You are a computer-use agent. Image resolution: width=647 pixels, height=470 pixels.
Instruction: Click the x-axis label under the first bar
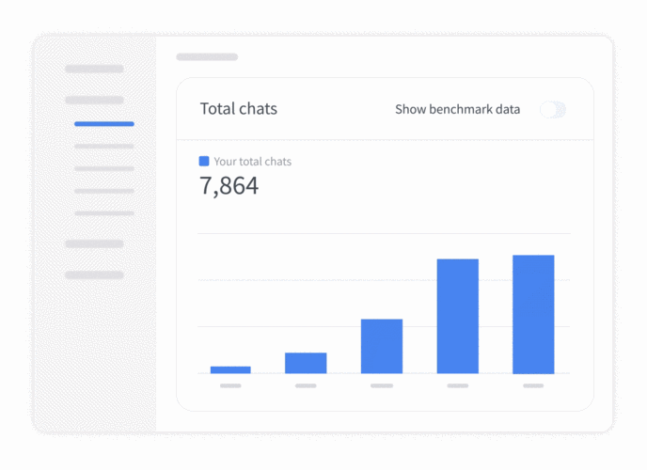click(230, 385)
